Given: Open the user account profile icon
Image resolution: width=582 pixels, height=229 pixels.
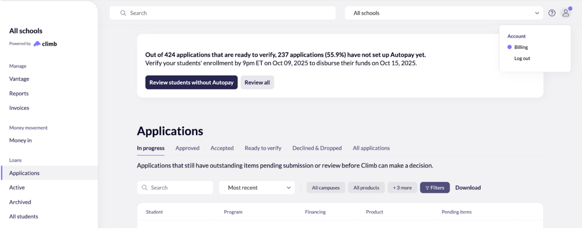Looking at the screenshot, I should click(x=566, y=13).
